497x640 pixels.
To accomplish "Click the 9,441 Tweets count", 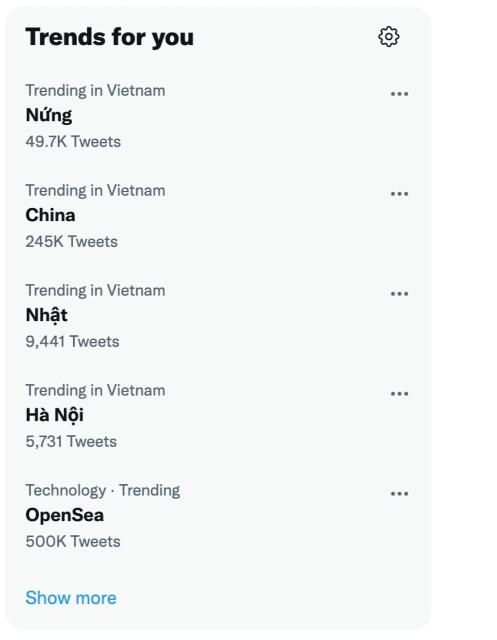I will click(72, 342).
